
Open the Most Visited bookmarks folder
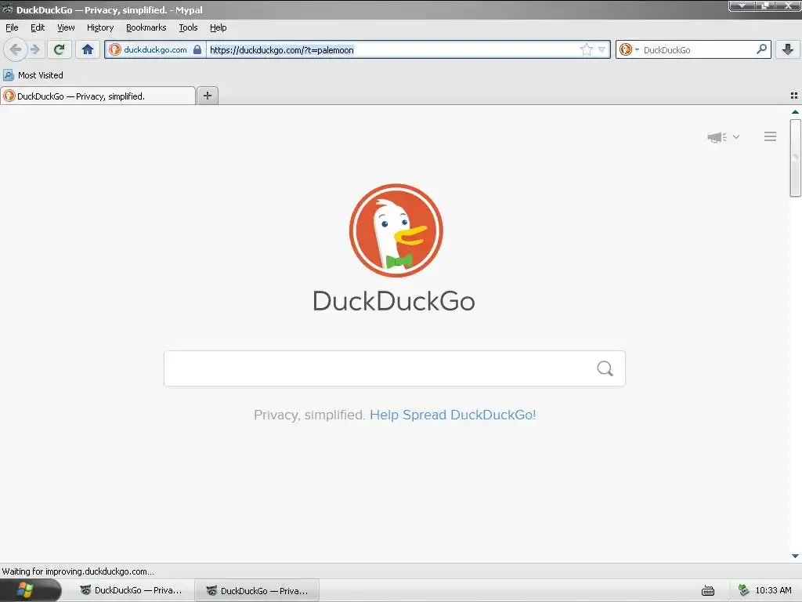33,75
